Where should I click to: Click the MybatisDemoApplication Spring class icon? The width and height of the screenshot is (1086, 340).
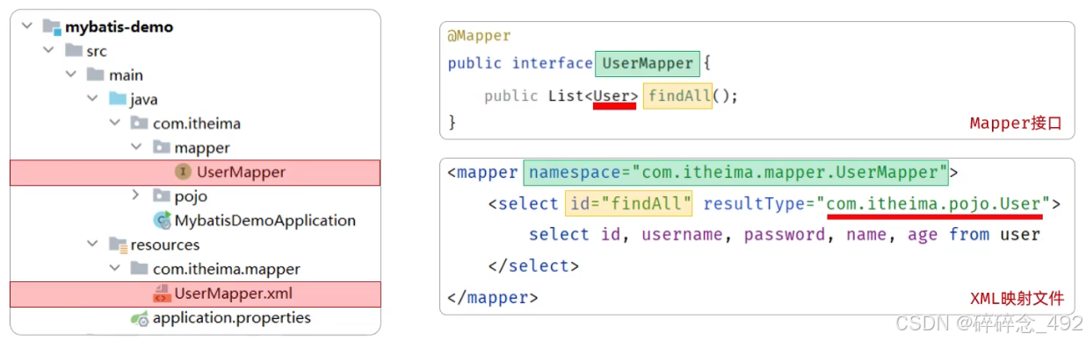162,221
